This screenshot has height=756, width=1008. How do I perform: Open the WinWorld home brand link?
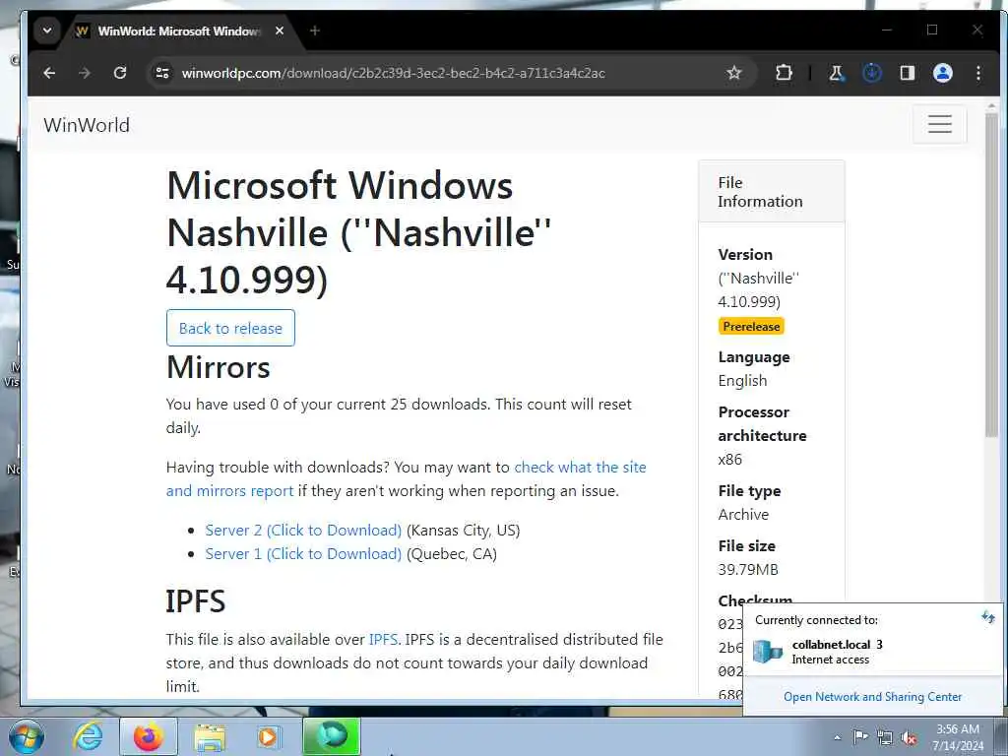click(87, 125)
